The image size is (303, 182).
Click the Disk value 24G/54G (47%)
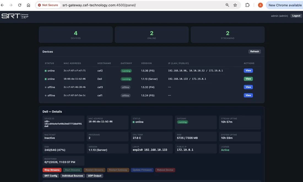pyautogui.click(x=55, y=150)
